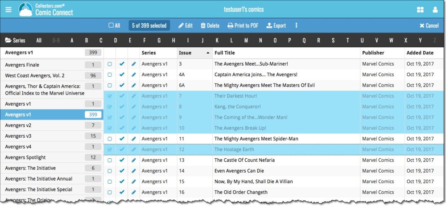Click the 5 of 399 selected indicator
Screen dimensions: 446x206
(149, 25)
